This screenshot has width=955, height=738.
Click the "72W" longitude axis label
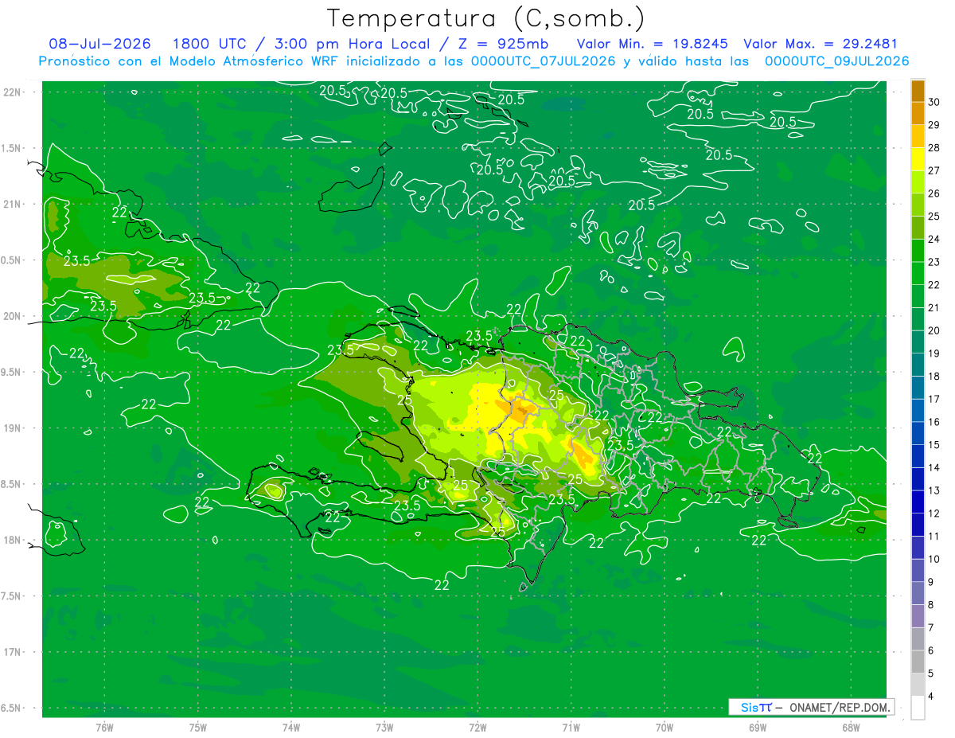[x=477, y=728]
